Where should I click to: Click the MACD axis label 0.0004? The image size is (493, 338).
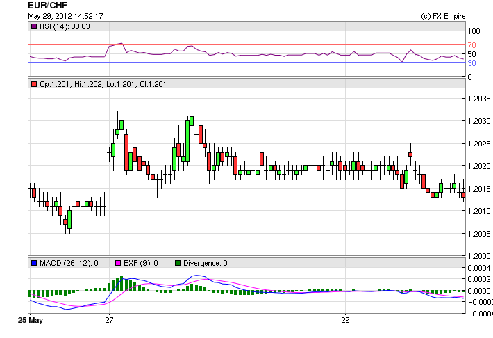point(479,268)
